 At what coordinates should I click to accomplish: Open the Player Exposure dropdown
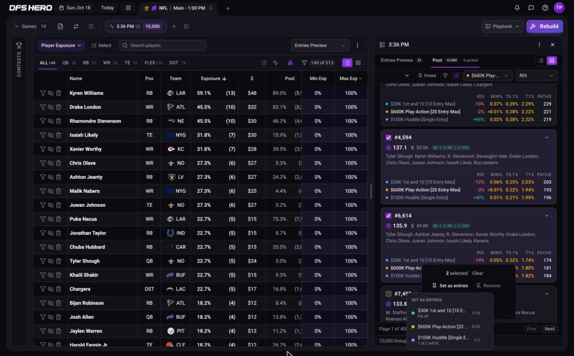click(61, 46)
